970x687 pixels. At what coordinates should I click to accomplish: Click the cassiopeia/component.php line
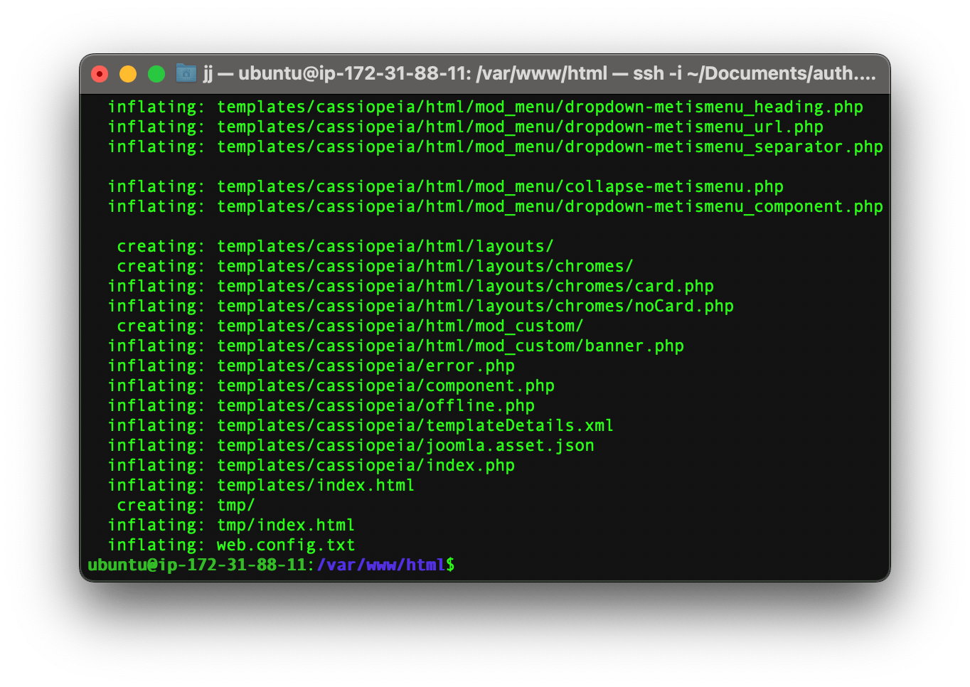tap(331, 386)
